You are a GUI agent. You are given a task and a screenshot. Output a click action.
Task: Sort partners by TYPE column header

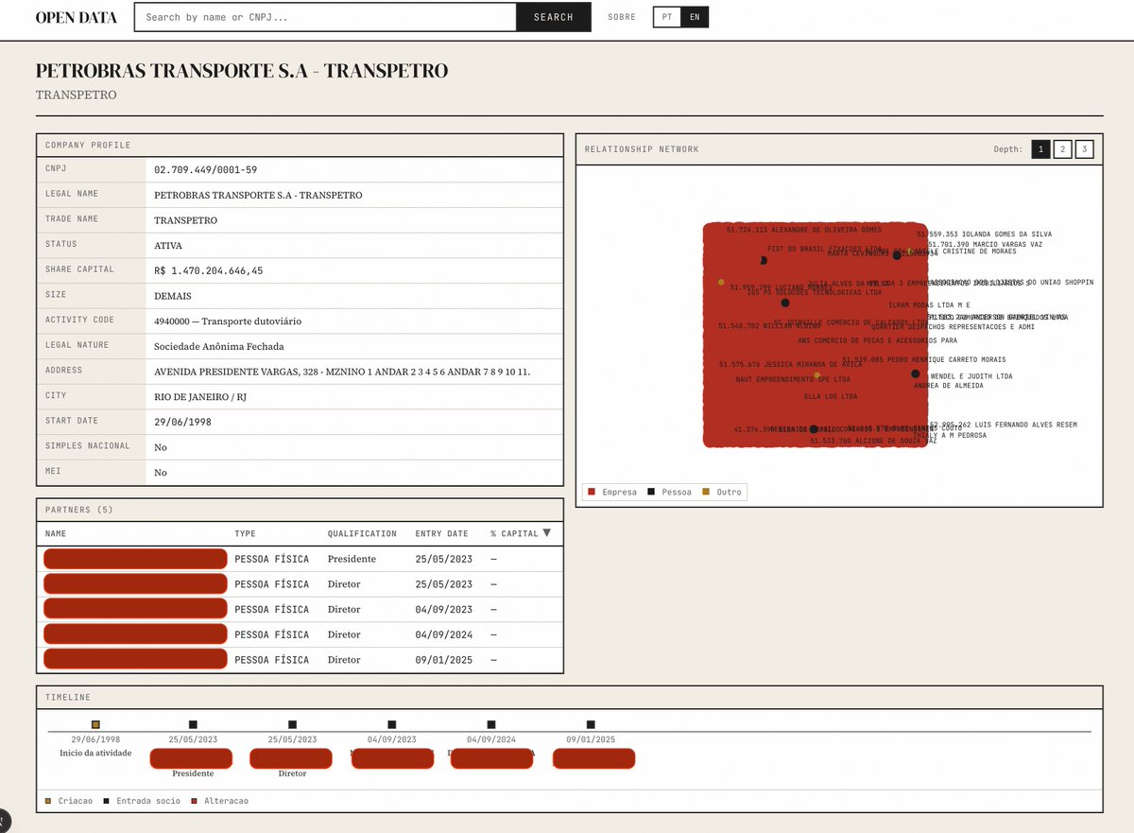(245, 534)
